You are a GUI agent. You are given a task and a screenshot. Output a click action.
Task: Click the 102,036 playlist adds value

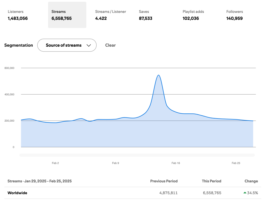click(191, 18)
